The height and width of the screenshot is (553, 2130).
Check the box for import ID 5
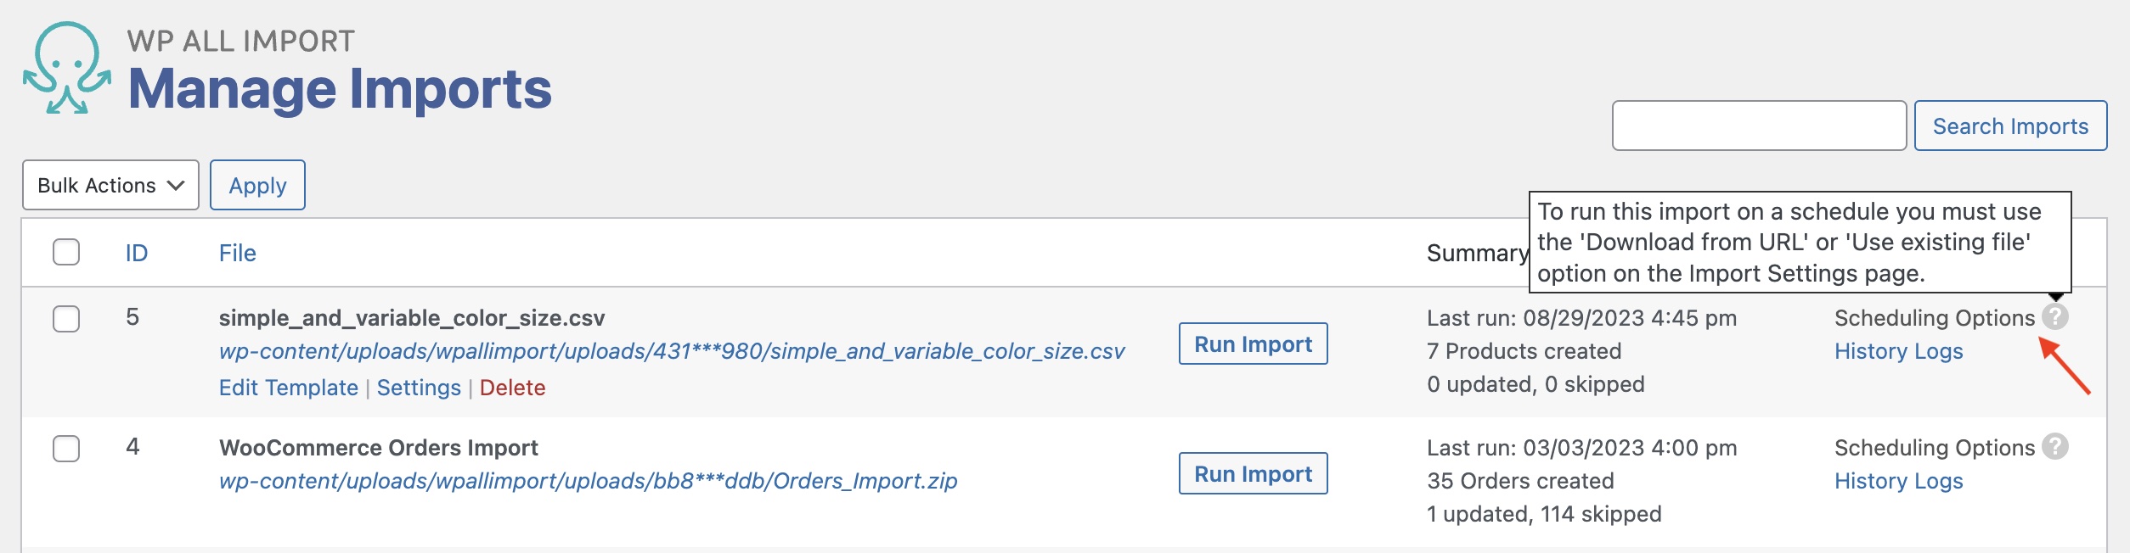(x=66, y=319)
